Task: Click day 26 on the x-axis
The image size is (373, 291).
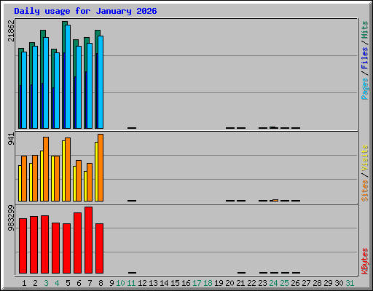Action: click(x=295, y=283)
